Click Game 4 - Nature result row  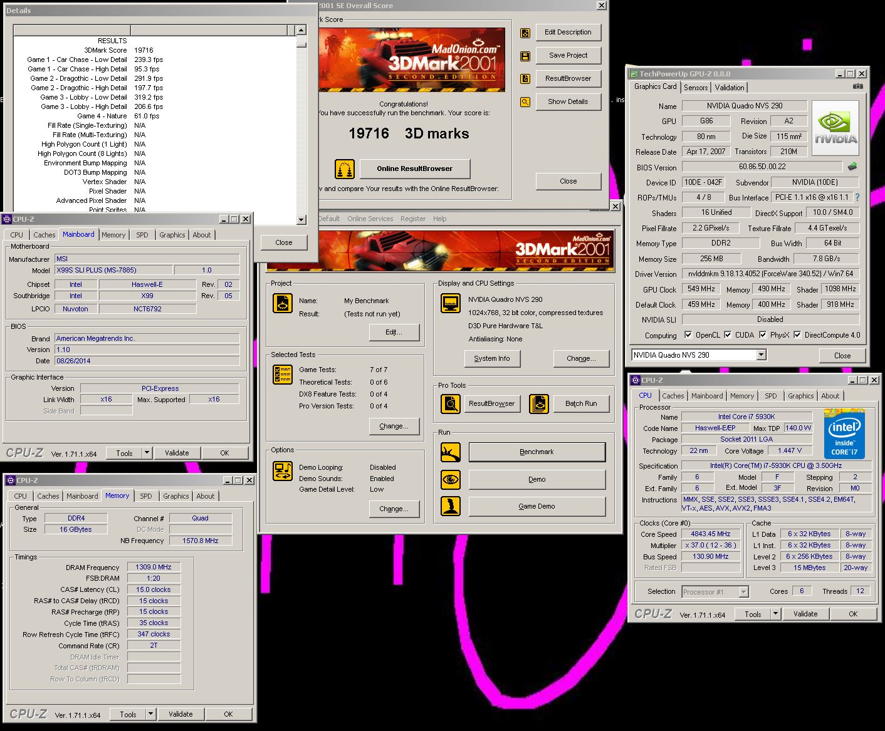pos(155,116)
